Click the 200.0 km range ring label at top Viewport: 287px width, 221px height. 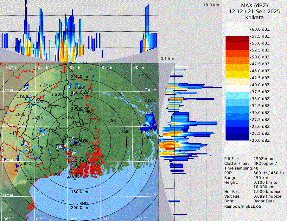point(80,77)
